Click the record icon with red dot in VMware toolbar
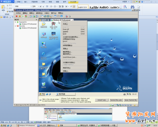The width and height of the screenshot is (158, 127). pyautogui.click(x=66, y=16)
